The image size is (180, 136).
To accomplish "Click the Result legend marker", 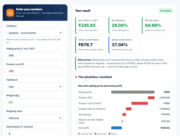I will (109, 134).
